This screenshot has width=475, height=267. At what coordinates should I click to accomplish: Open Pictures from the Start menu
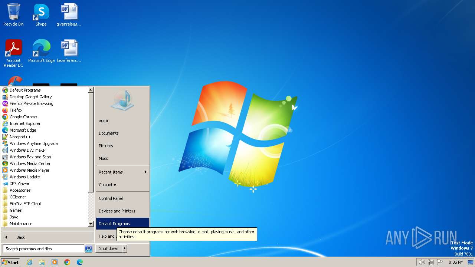coord(122,146)
